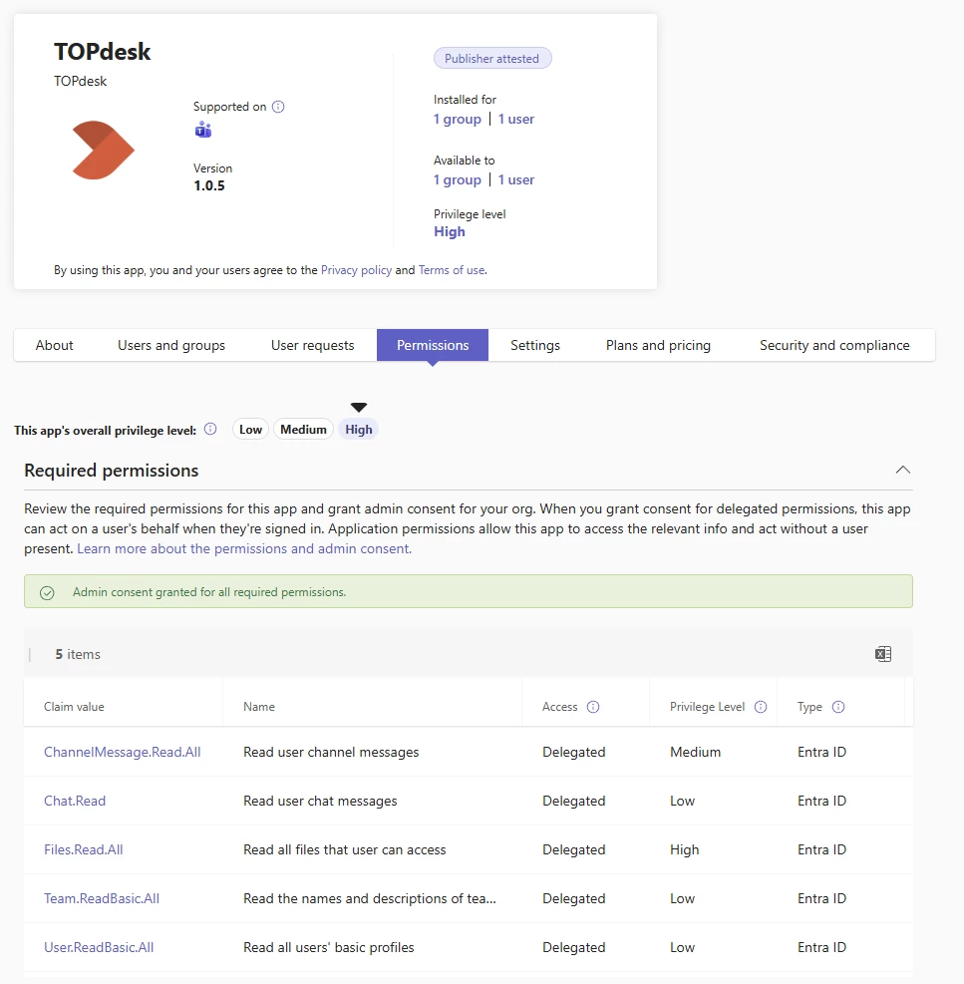
Task: Sort by the Name column header
Action: [x=259, y=707]
